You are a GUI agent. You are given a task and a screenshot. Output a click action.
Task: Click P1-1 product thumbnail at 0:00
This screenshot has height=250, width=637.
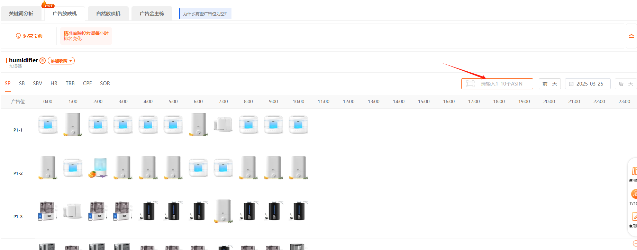point(48,124)
